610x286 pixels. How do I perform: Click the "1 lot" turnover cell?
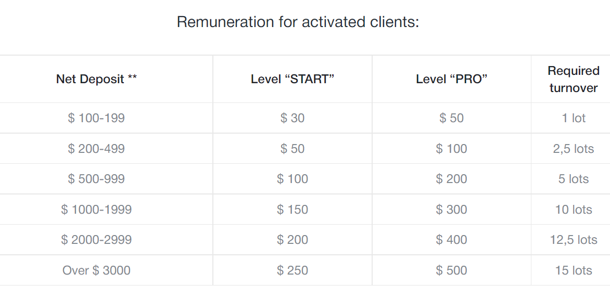point(574,118)
